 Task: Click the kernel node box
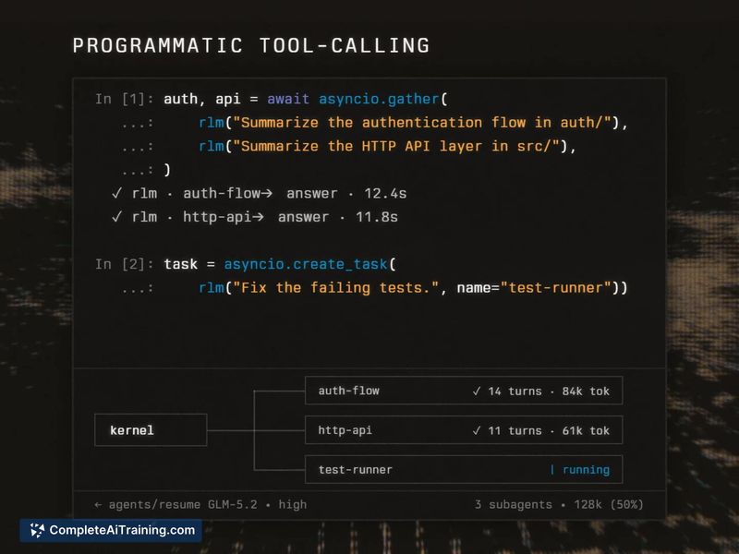click(151, 429)
